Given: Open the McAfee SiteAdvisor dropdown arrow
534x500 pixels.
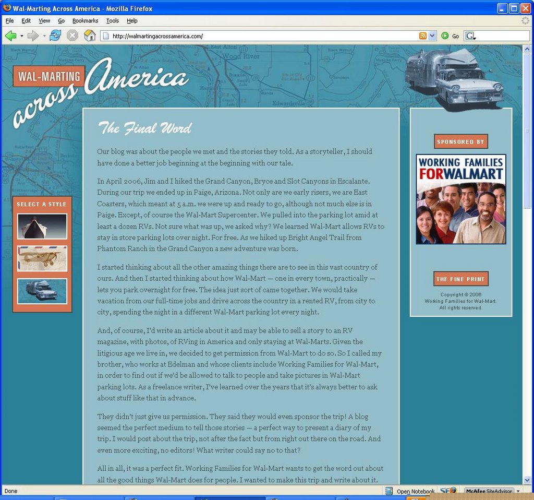Looking at the screenshot, I should click(518, 491).
